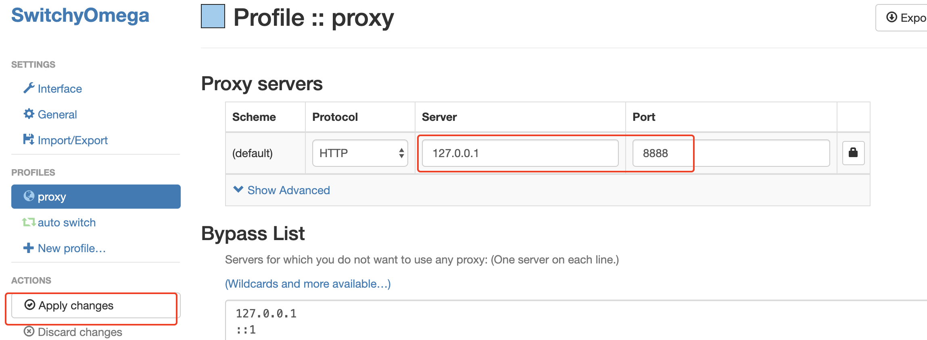Open the Wildcards and more available link

tap(308, 284)
